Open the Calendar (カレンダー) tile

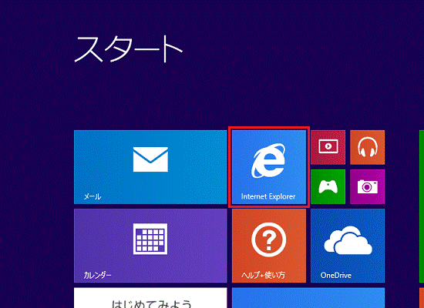(x=150, y=246)
